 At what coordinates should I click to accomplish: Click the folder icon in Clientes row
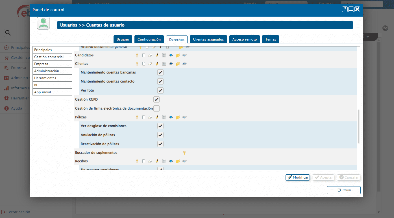(178, 64)
